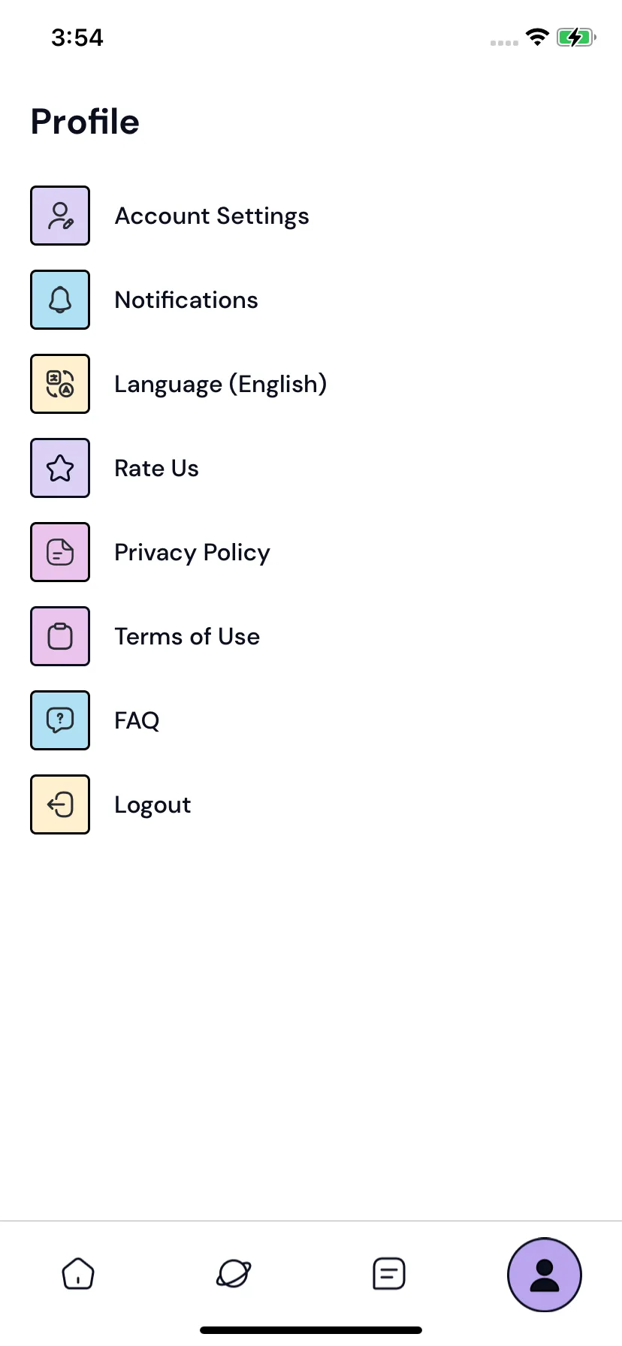Tap the Logout arrow icon
622x1346 pixels.
click(x=60, y=804)
